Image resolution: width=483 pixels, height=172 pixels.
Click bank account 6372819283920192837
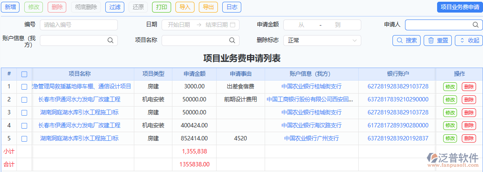398,138
